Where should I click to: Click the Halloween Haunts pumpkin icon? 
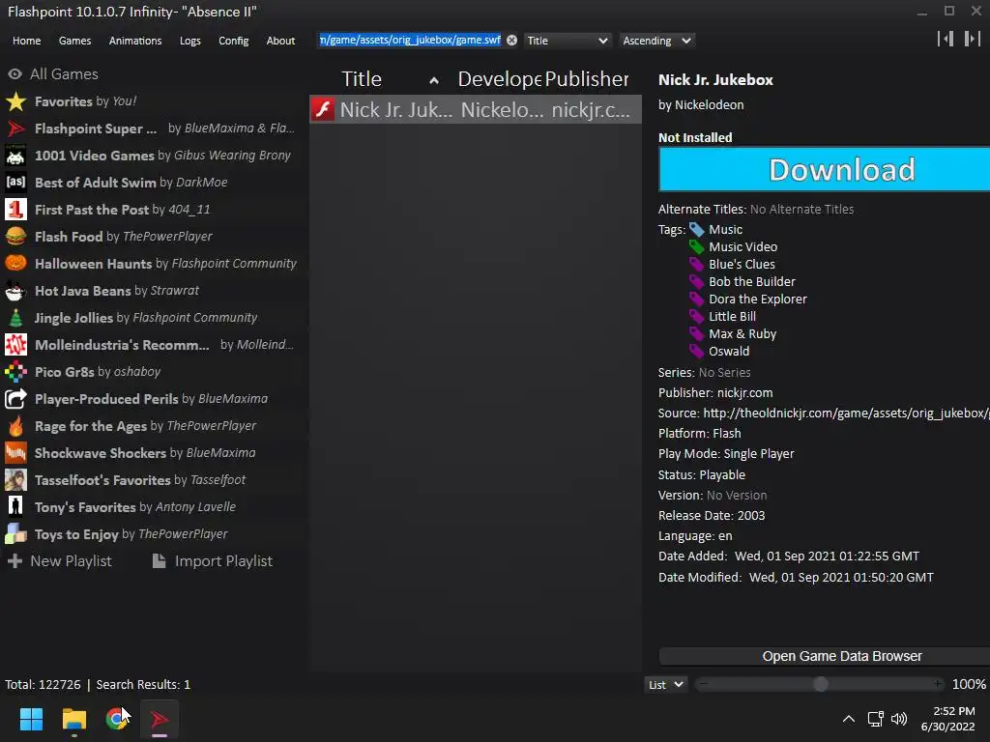point(15,263)
